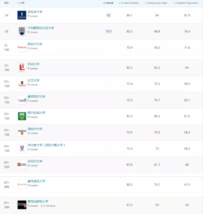Sort by 大学 column header
Viewport: 203px width, 214px height.
(x=21, y=3)
